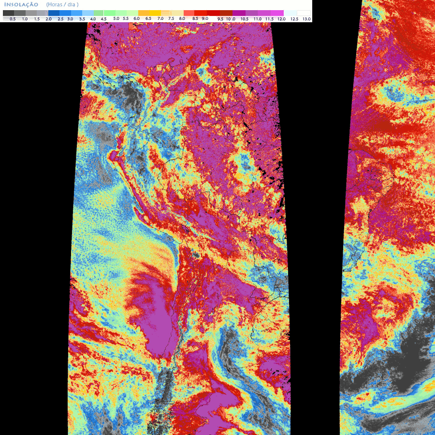The height and width of the screenshot is (435, 435).
Task: Click the orange swatch above 6.5
Action: pyautogui.click(x=144, y=13)
